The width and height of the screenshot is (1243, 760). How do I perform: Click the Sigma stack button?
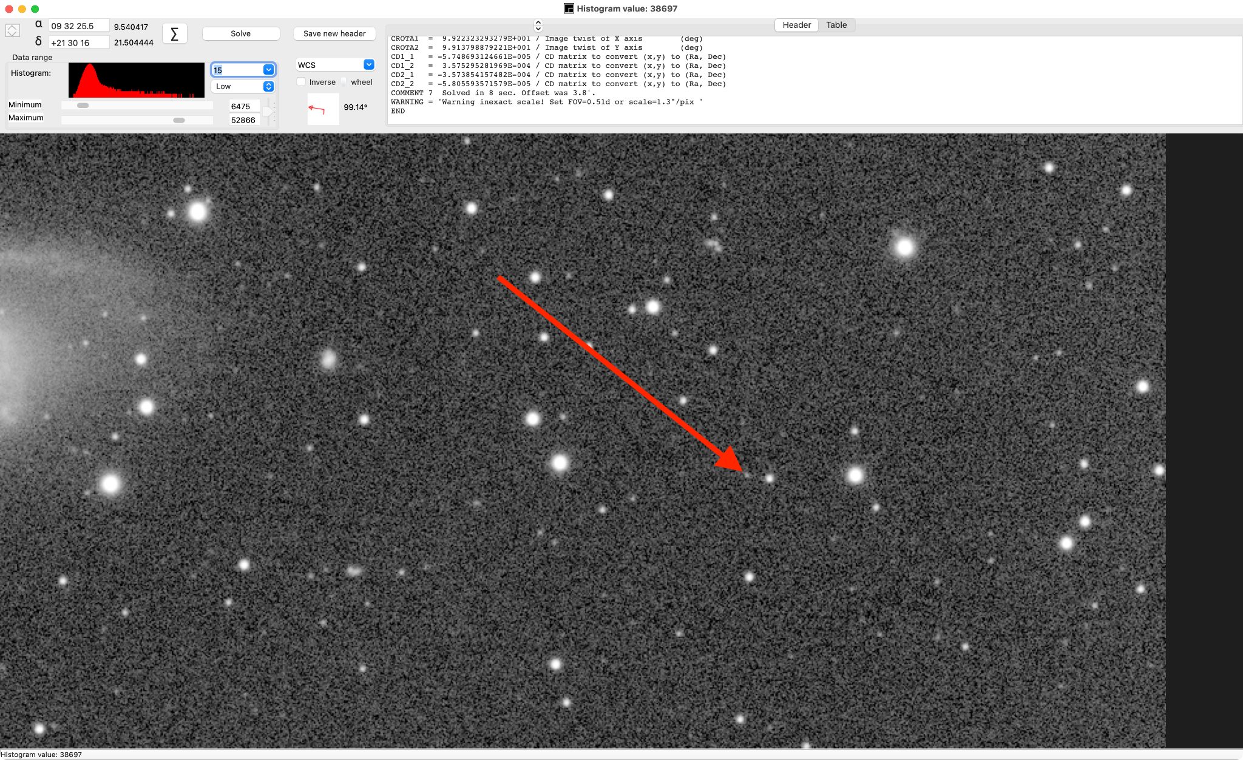click(x=174, y=34)
